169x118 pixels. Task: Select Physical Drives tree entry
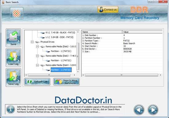point(47,42)
